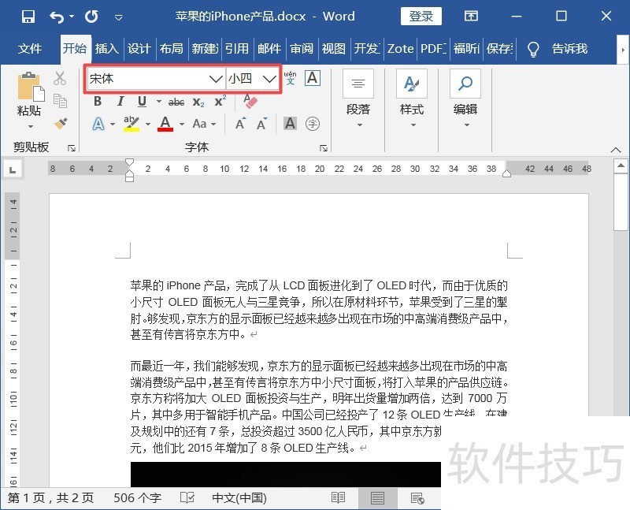Open ribbon display options
630x510 pixels.
(471, 17)
